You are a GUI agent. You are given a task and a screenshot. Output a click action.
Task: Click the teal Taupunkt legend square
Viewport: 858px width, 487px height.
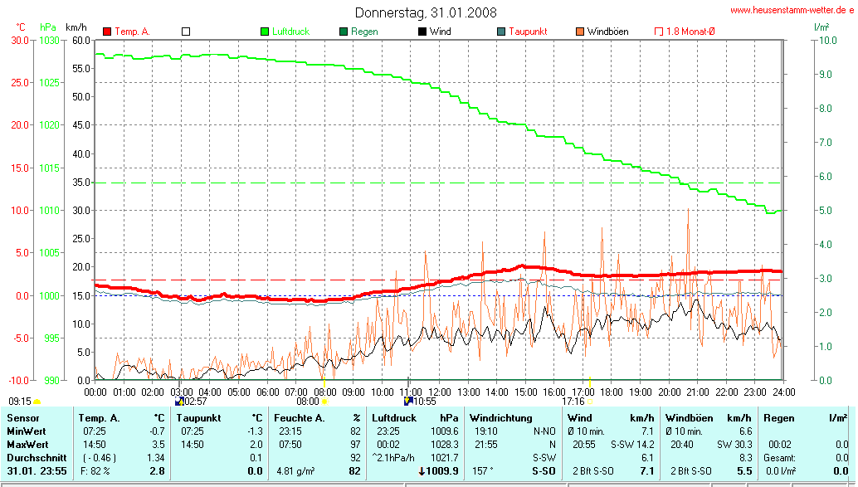click(x=501, y=32)
